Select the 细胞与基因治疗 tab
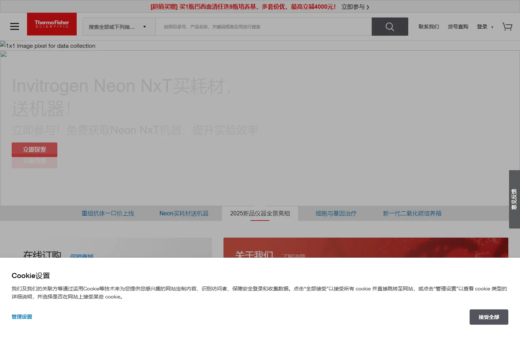520x340 pixels. coord(336,214)
